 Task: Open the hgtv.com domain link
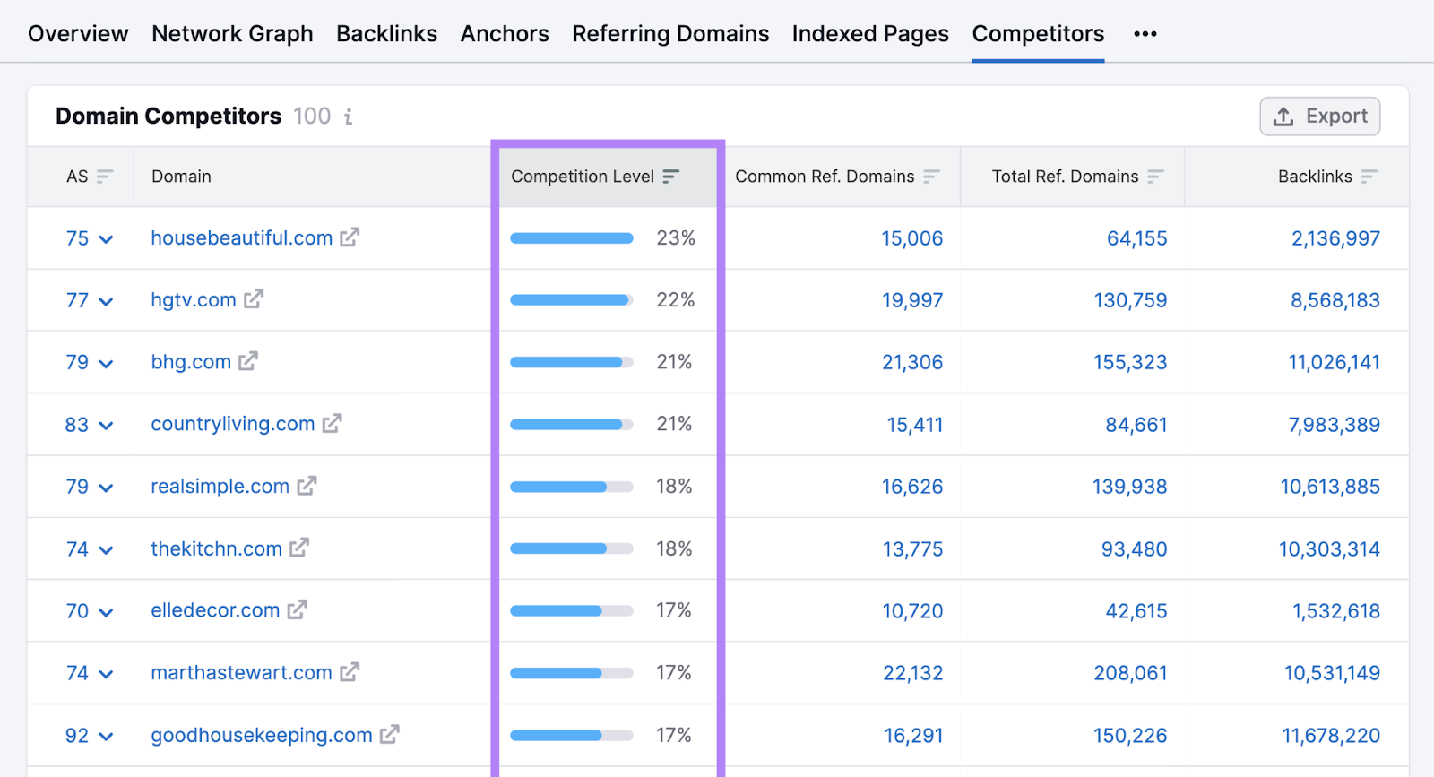point(194,299)
